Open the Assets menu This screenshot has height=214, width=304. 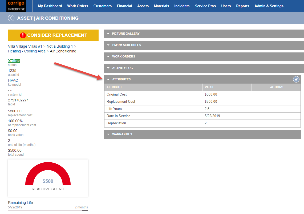pyautogui.click(x=143, y=6)
